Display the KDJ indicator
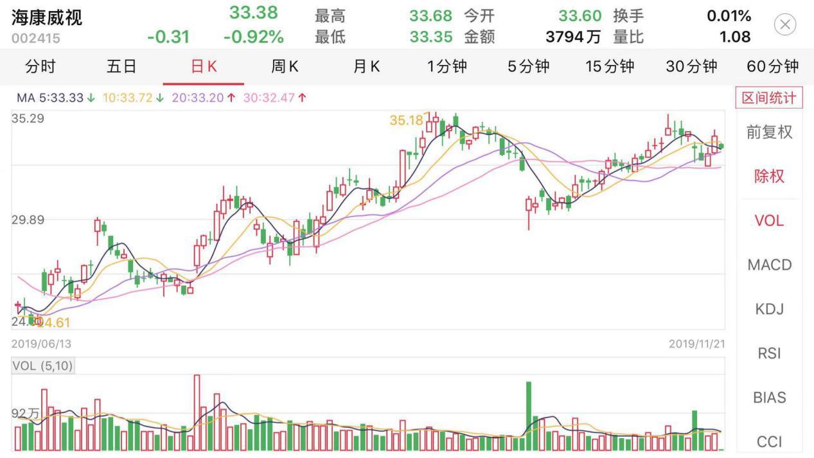Screen dimensions: 814x458 coord(769,309)
